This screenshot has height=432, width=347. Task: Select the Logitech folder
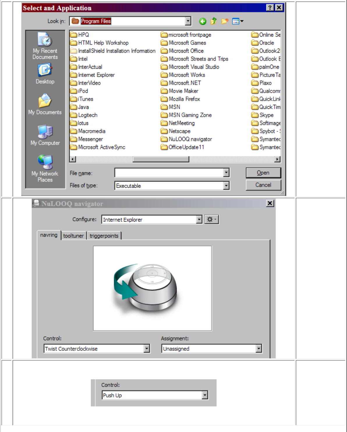[x=84, y=115]
